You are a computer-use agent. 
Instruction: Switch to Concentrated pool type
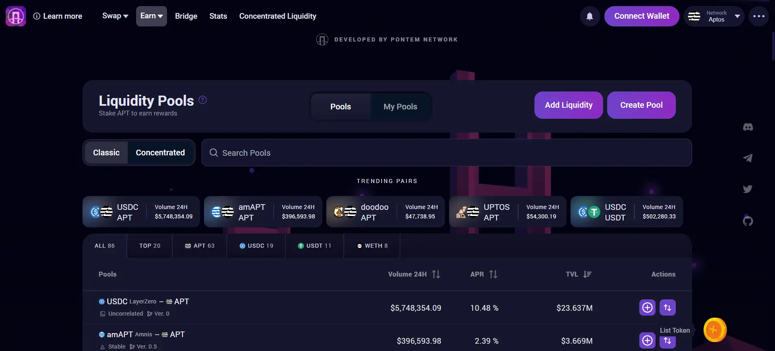(160, 153)
